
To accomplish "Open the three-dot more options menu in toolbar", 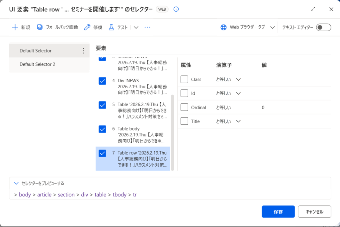I will click(147, 27).
